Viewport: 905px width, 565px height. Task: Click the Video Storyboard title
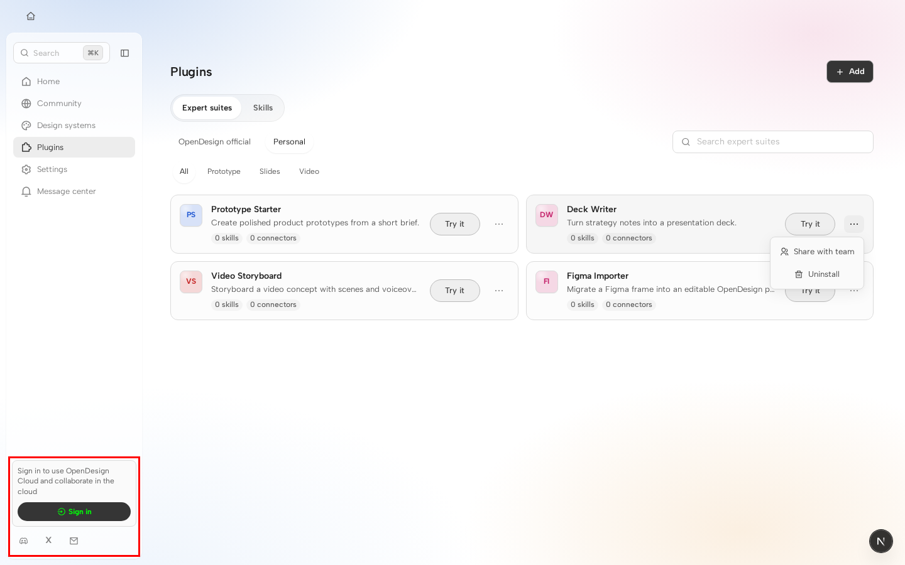coord(246,276)
